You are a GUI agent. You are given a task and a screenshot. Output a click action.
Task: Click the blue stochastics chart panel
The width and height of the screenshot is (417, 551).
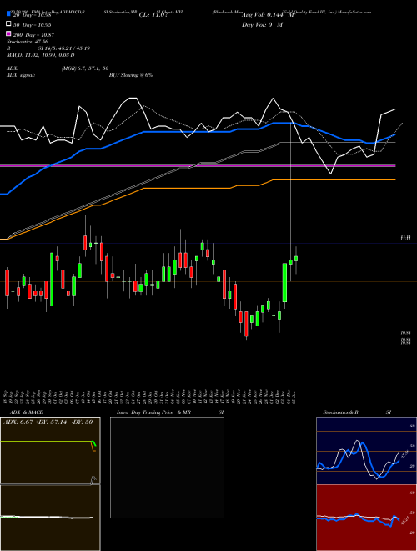pos(366,451)
